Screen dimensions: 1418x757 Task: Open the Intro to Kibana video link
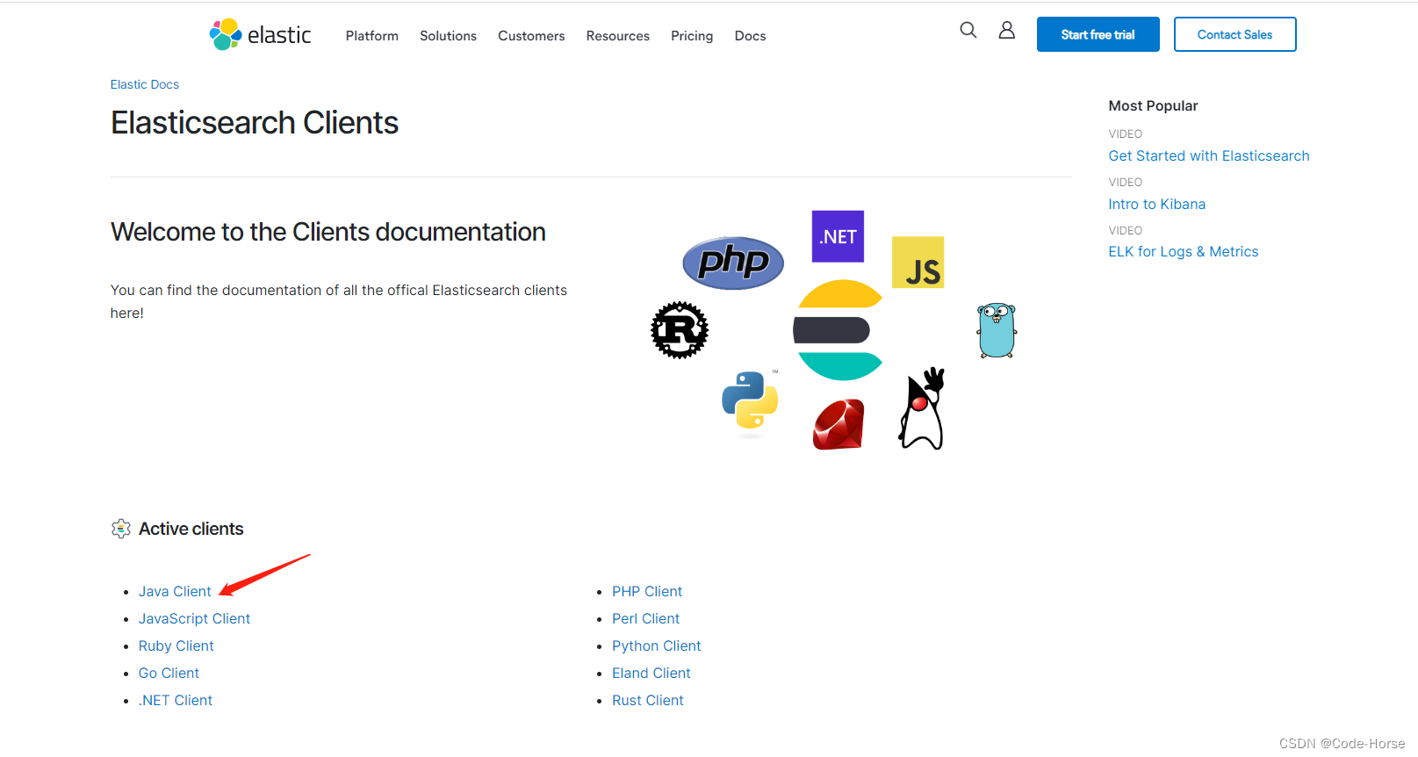1157,204
